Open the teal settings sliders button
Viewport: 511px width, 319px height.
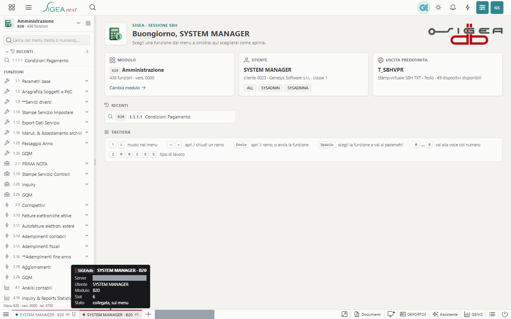click(482, 8)
